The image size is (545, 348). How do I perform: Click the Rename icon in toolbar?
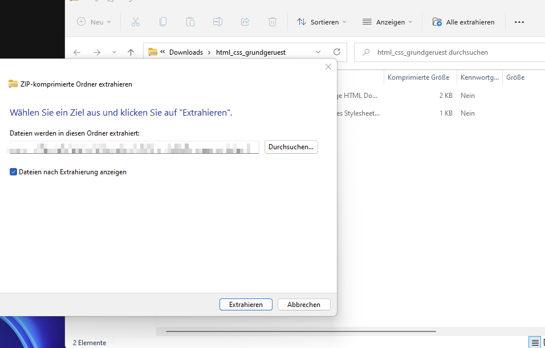[218, 22]
